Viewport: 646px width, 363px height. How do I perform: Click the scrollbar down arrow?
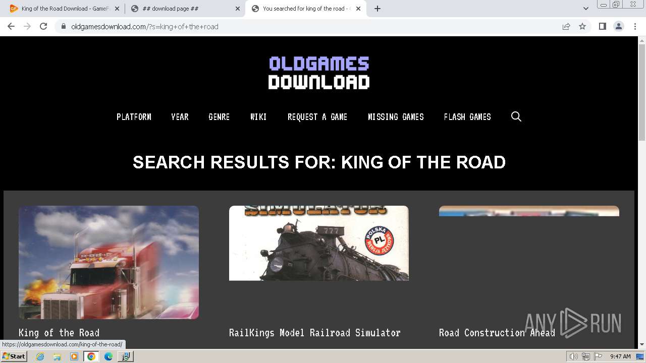tap(642, 345)
